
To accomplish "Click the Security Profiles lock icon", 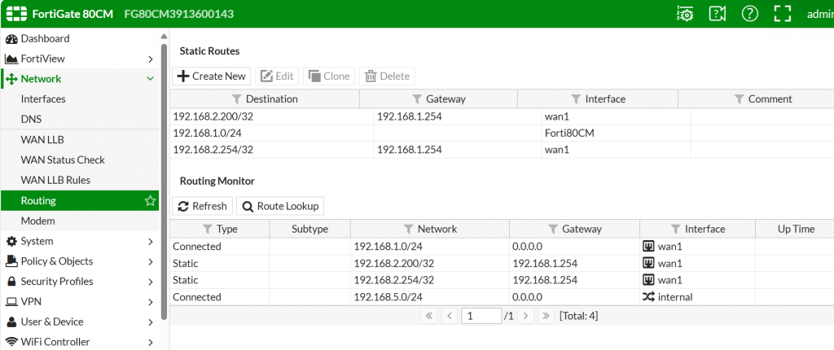I will coord(11,282).
